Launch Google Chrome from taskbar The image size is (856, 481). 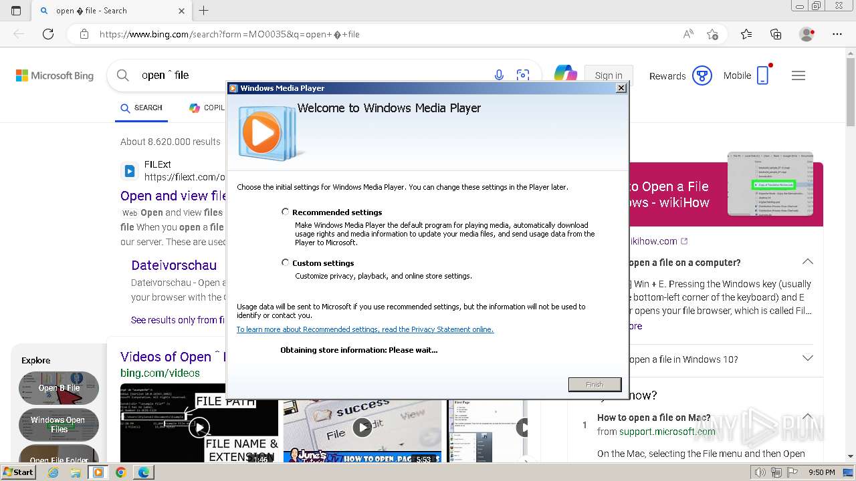(x=120, y=472)
